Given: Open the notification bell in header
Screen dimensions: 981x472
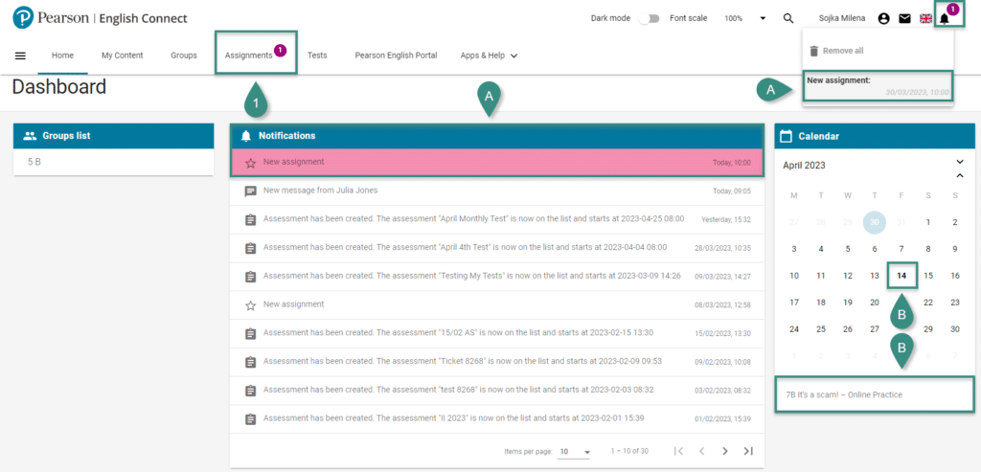Looking at the screenshot, I should pyautogui.click(x=945, y=18).
